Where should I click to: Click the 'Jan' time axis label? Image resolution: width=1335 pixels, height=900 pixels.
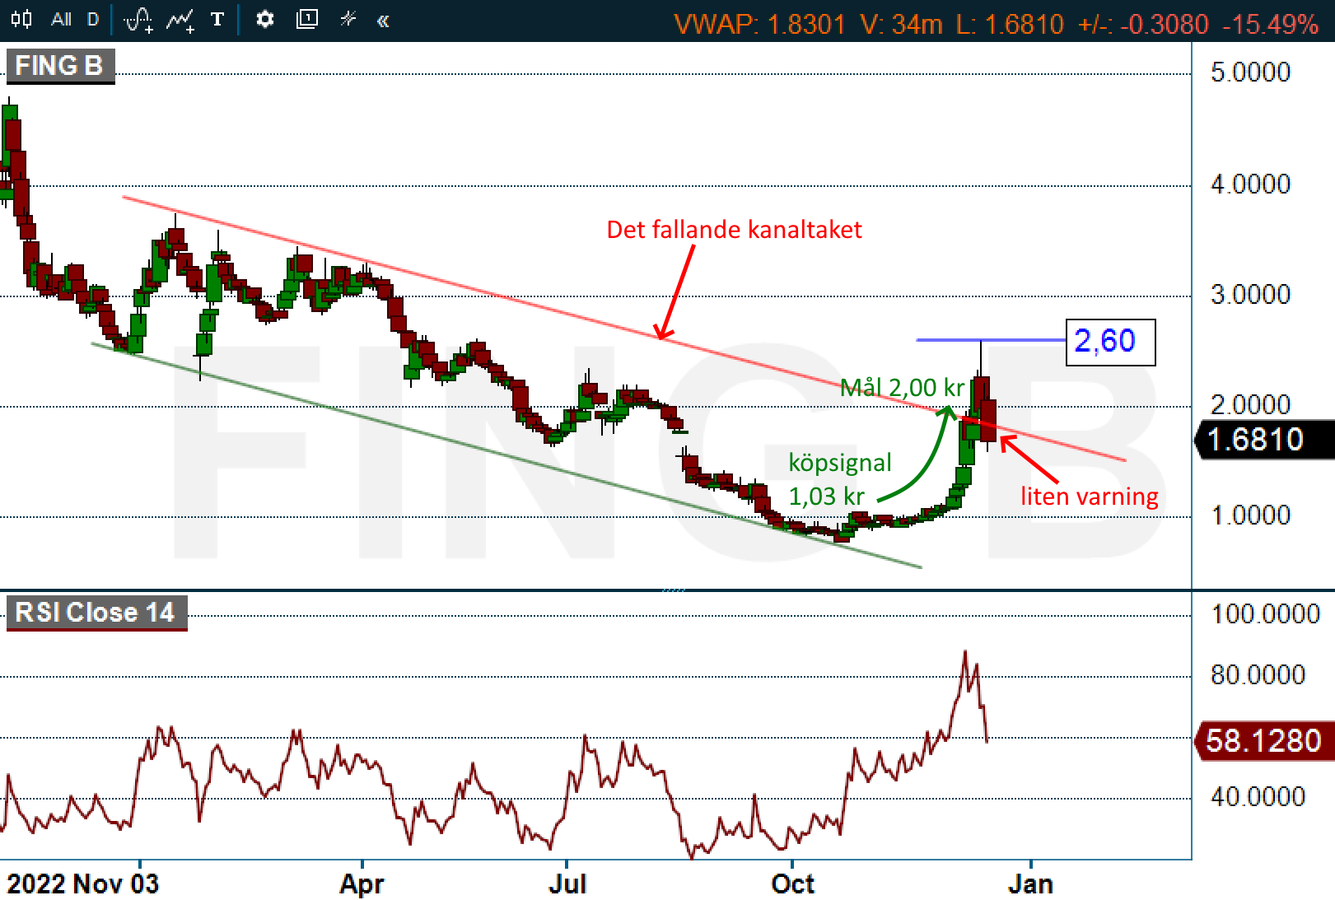point(1030,884)
